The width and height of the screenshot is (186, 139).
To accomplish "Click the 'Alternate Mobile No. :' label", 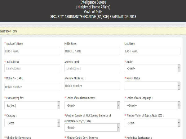I will [75, 78].
